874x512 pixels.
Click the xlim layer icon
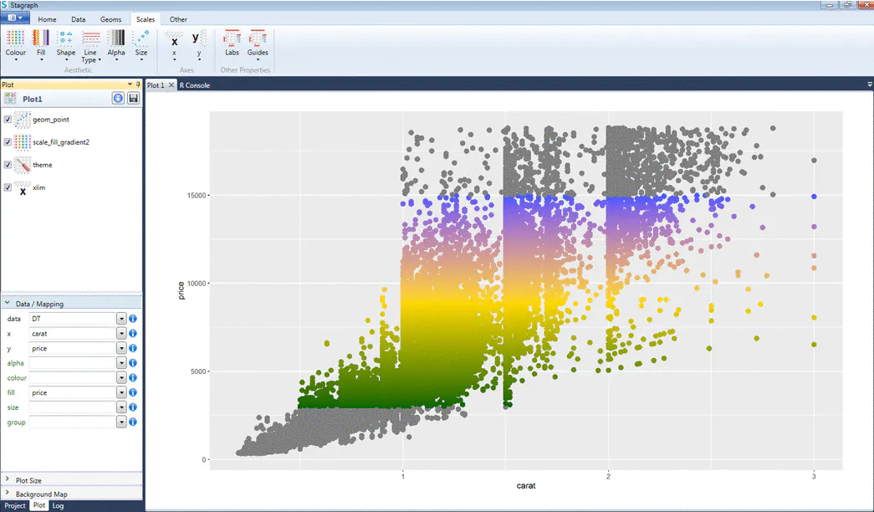point(23,188)
